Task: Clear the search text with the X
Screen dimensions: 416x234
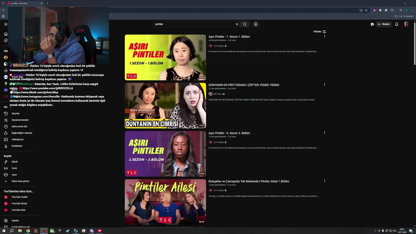Action: pos(237,24)
